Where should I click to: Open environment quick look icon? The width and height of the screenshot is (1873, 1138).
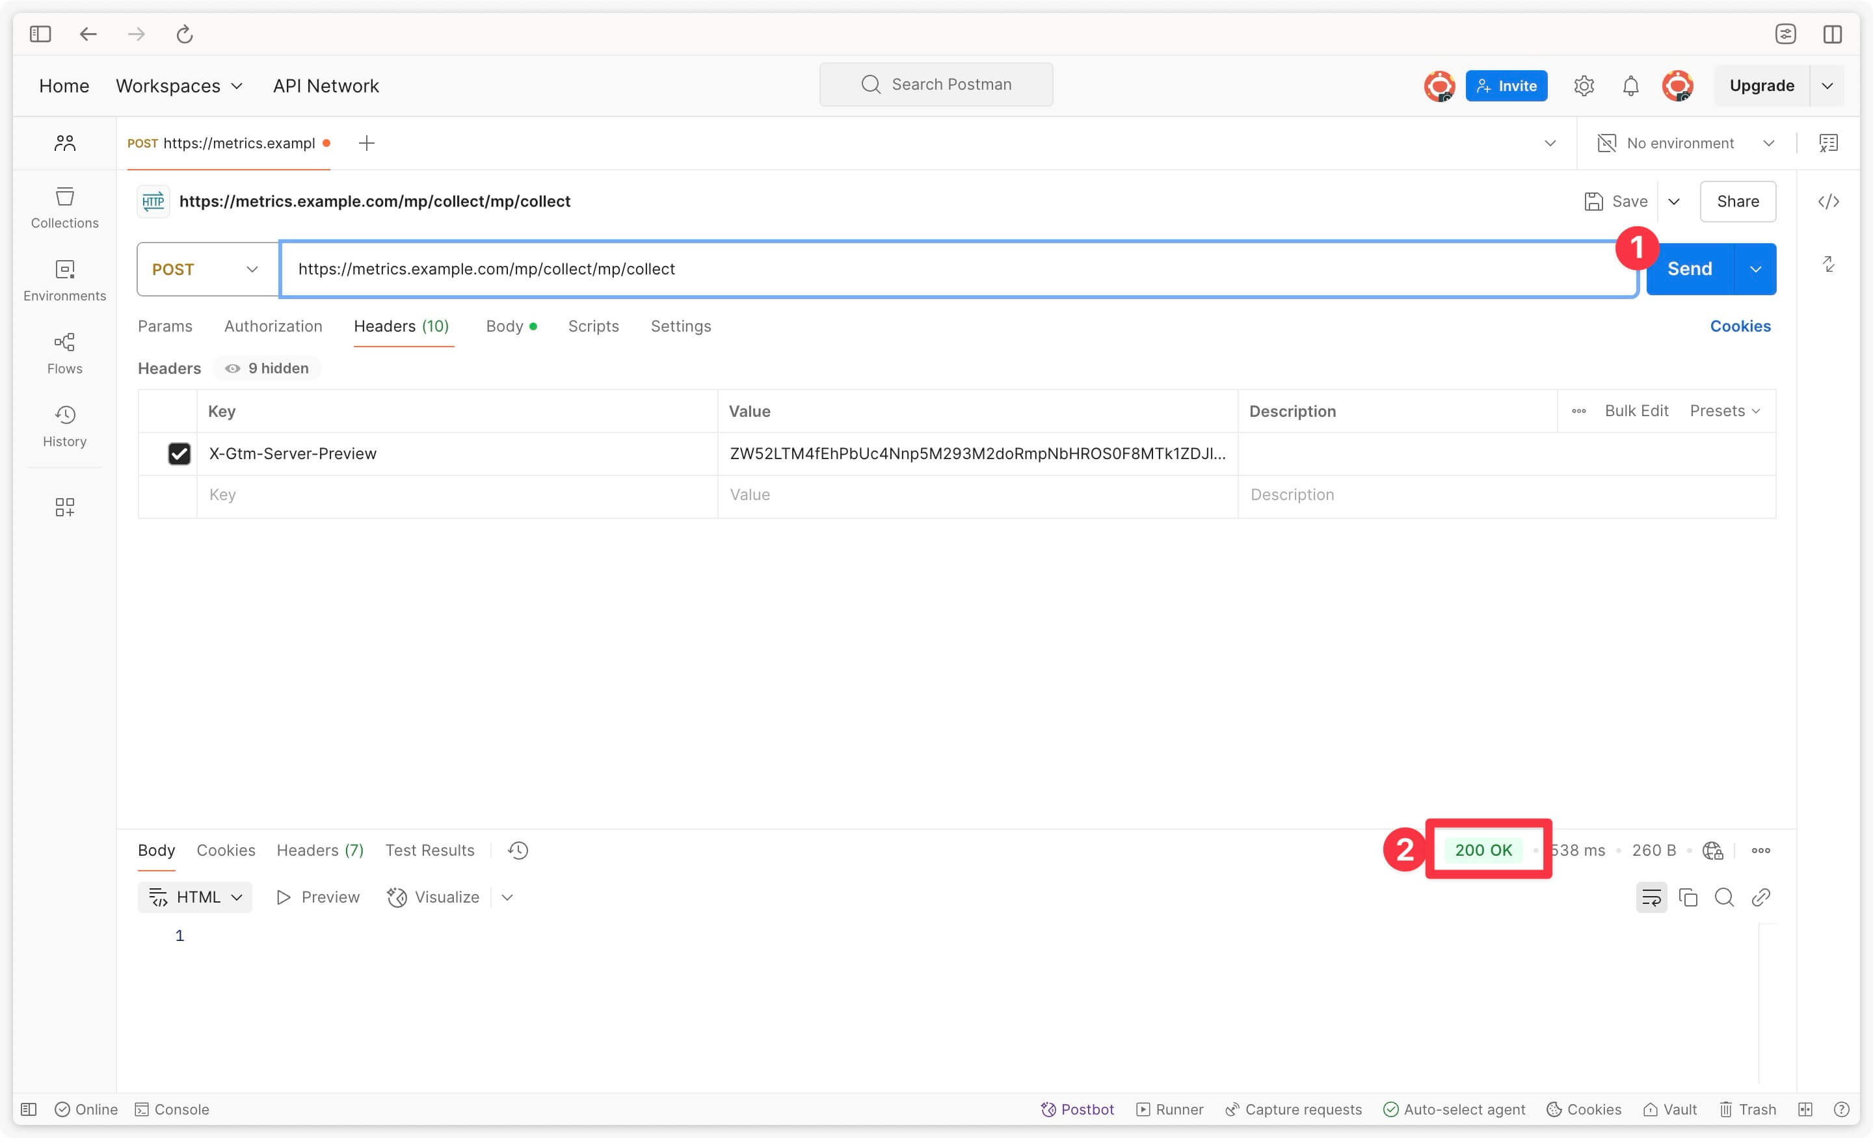[1828, 143]
